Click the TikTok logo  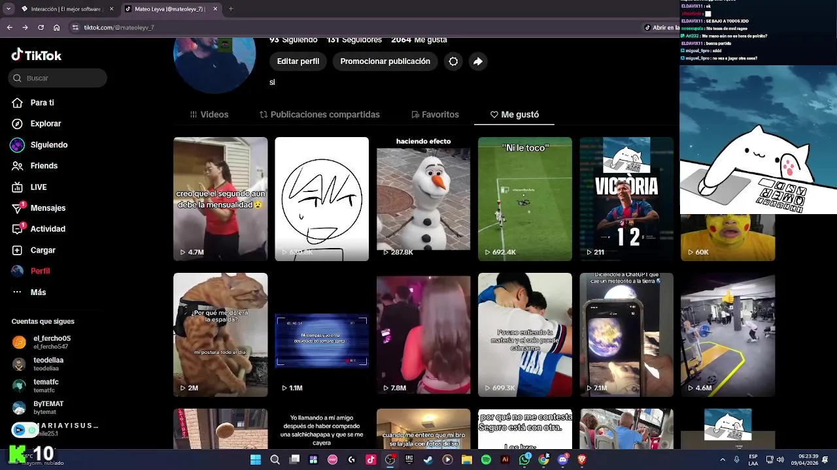(37, 55)
